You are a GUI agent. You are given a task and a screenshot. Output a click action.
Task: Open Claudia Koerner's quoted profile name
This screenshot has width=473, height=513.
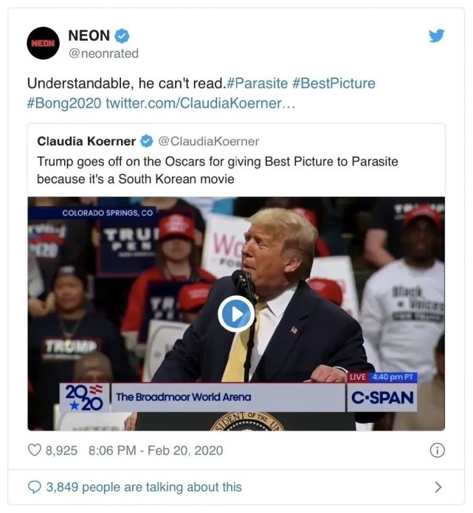(x=86, y=141)
